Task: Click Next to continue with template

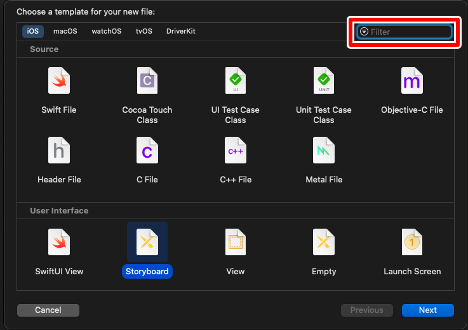Action: point(428,310)
